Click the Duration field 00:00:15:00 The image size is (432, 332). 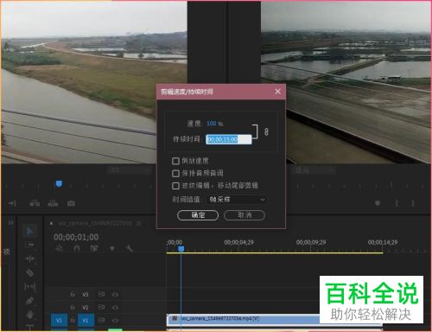(229, 139)
